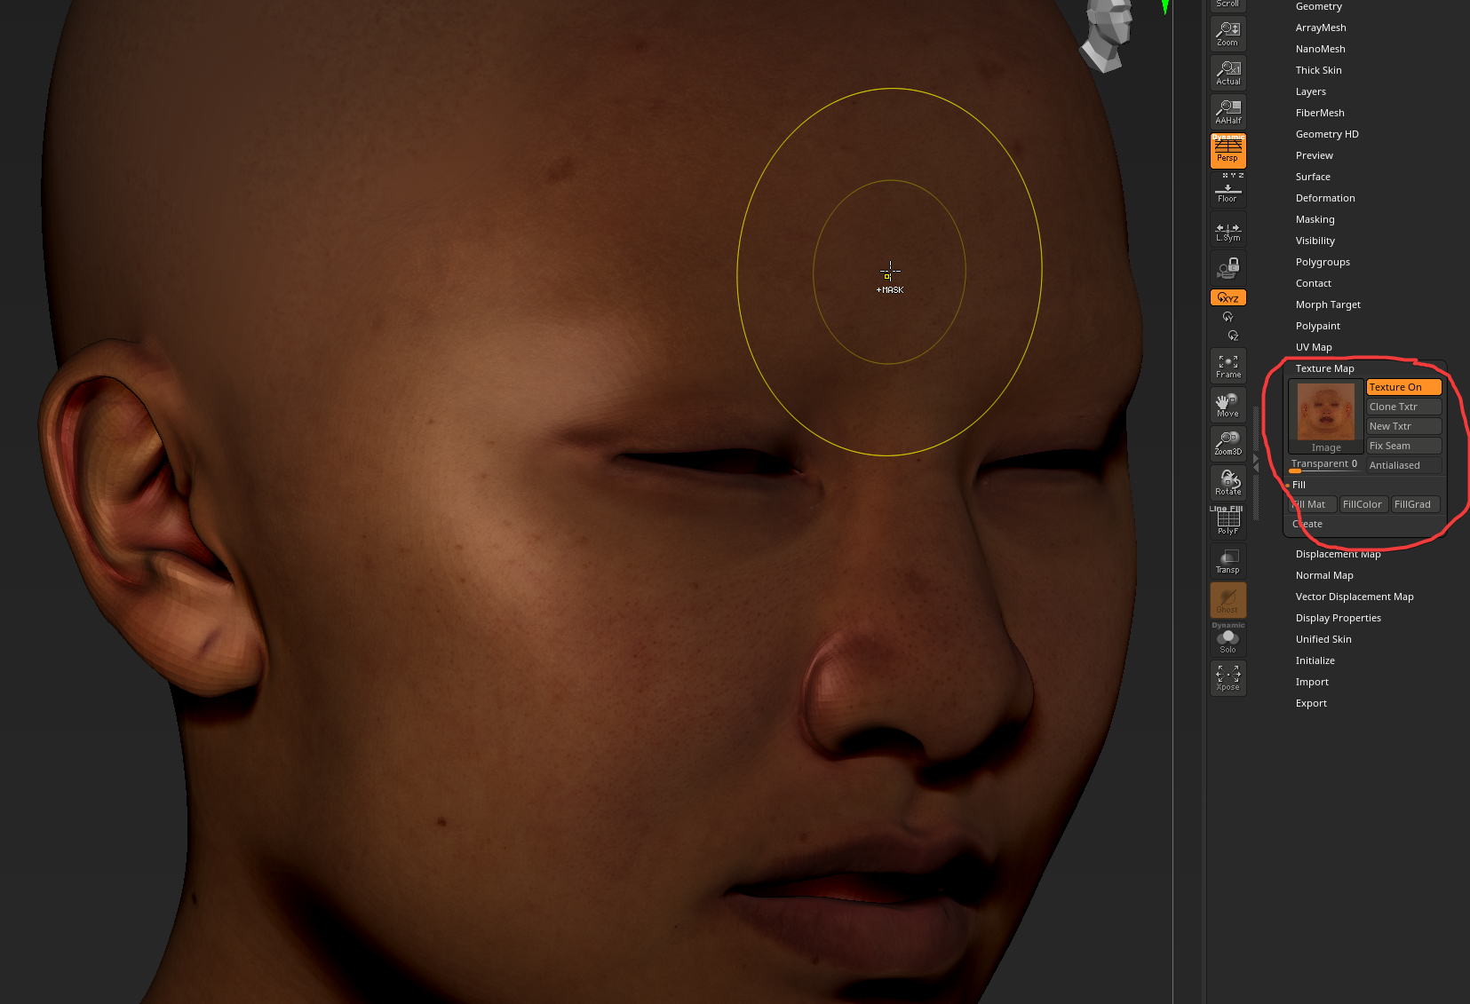
Task: Toggle Solo mode
Action: pyautogui.click(x=1228, y=639)
